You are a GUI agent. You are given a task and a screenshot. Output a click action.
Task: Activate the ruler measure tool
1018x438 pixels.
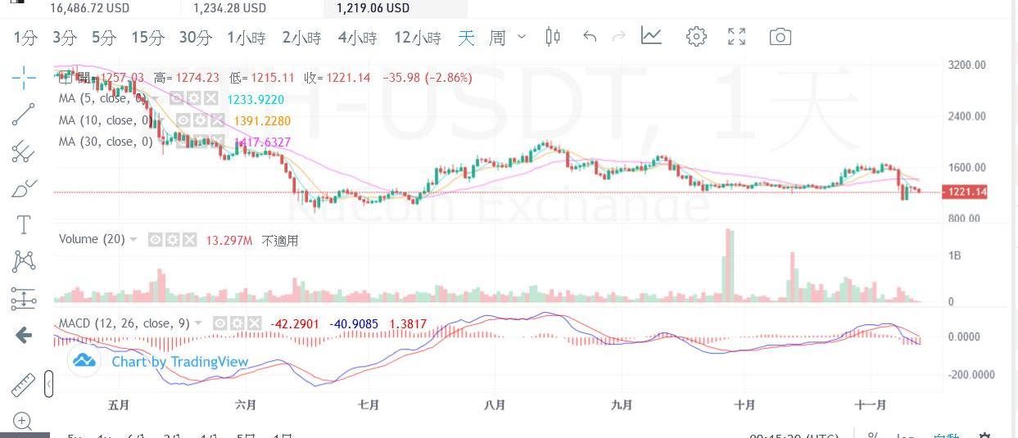tap(24, 384)
